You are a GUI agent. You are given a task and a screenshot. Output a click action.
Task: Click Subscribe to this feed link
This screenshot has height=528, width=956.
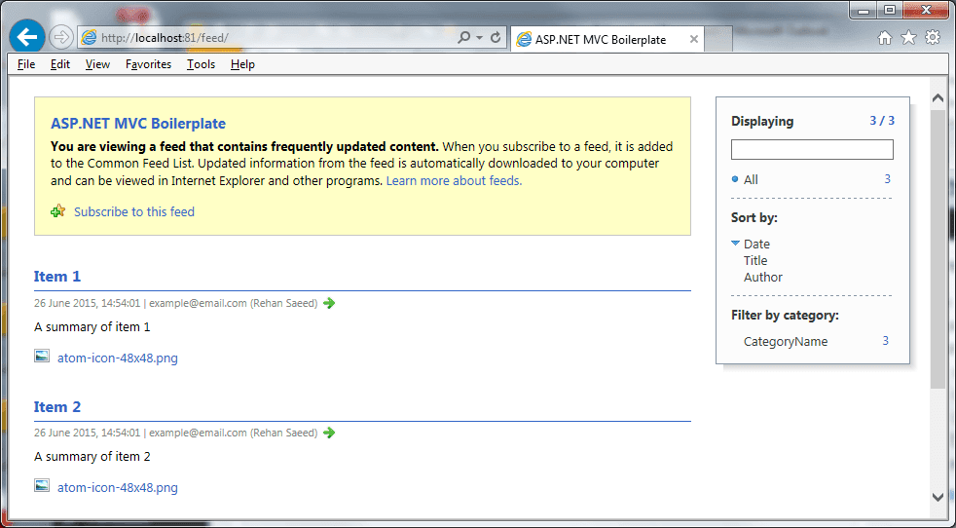(134, 211)
